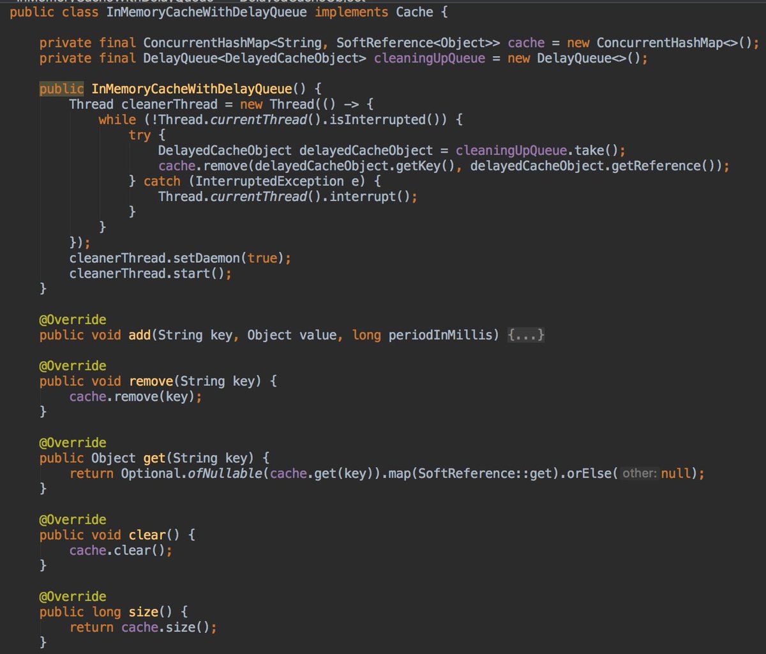This screenshot has width=766, height=654.
Task: Click the cache.remove(key) statement
Action: pos(135,396)
